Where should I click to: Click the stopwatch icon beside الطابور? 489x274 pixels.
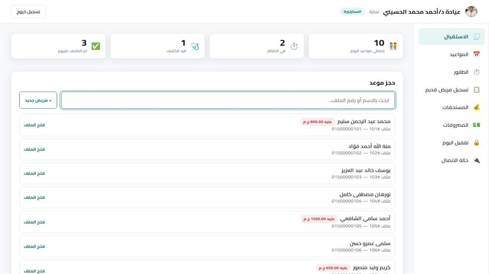click(476, 72)
